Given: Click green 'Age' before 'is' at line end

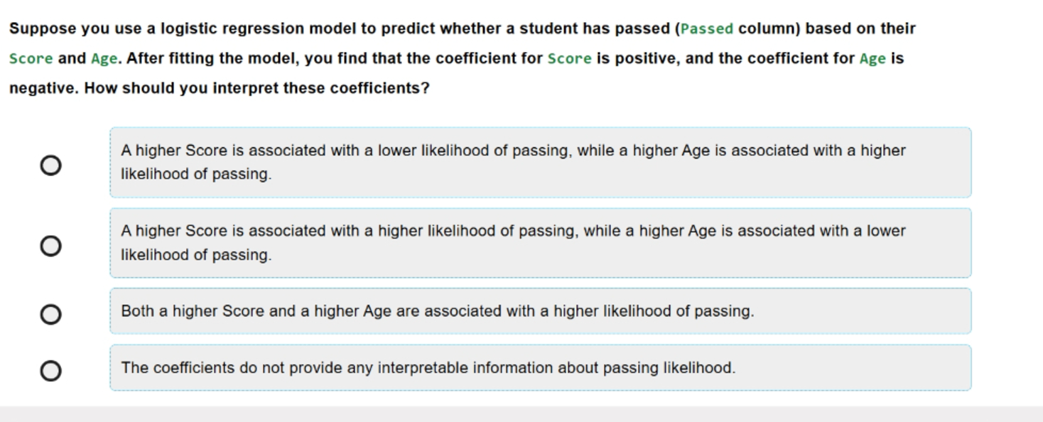Looking at the screenshot, I should coord(872,59).
